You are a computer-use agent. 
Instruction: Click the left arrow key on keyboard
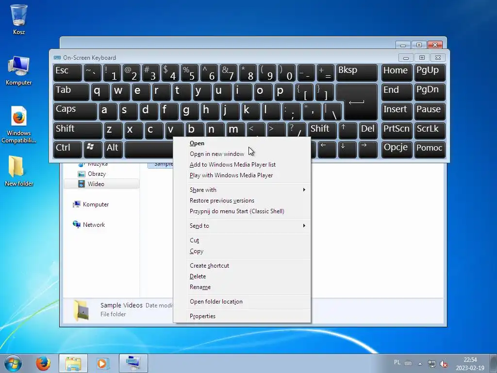[327, 150]
